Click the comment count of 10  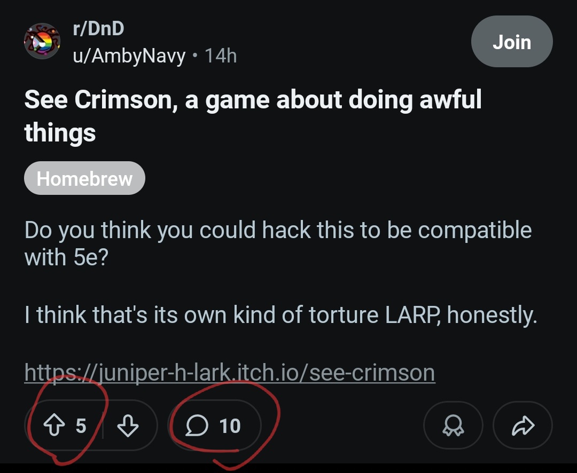230,425
